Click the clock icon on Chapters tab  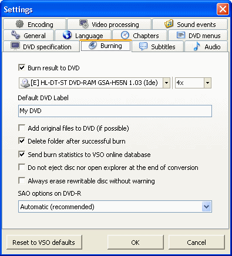point(125,35)
